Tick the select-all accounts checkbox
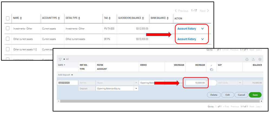The image size is (270, 113). (8, 18)
